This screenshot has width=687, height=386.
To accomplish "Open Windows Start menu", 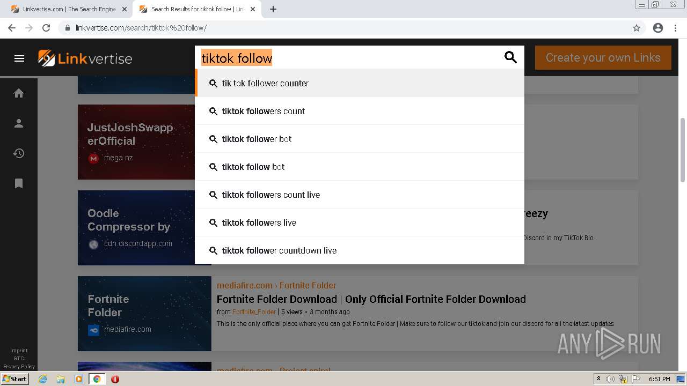I will point(15,379).
